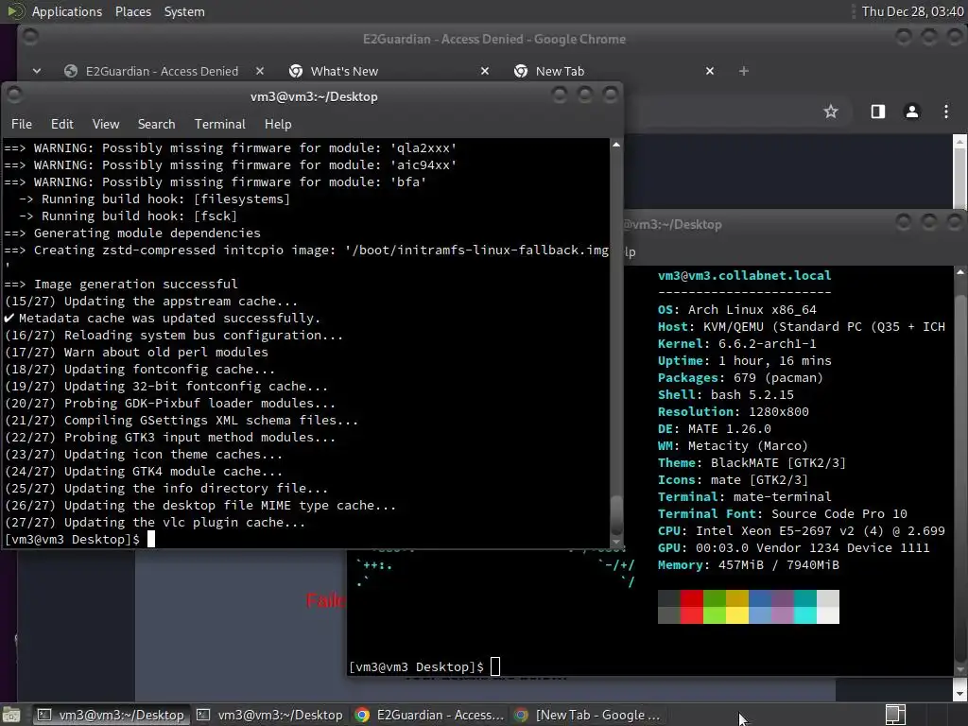Image resolution: width=968 pixels, height=726 pixels.
Task: Click the clock showing Thu Dec 28, 03:40
Action: tap(912, 11)
